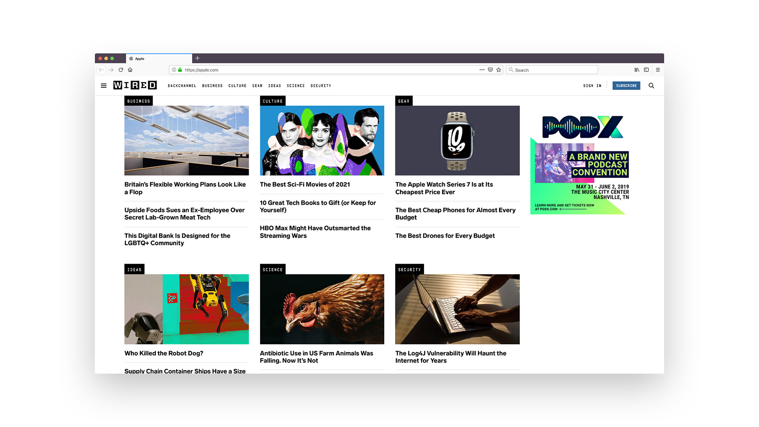Click the Business category label
The width and height of the screenshot is (759, 427).
138,101
